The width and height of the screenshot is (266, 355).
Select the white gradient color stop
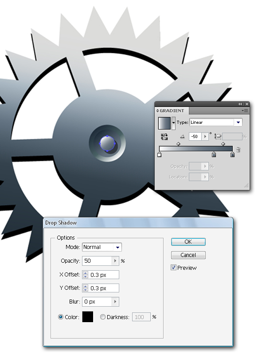(x=159, y=154)
